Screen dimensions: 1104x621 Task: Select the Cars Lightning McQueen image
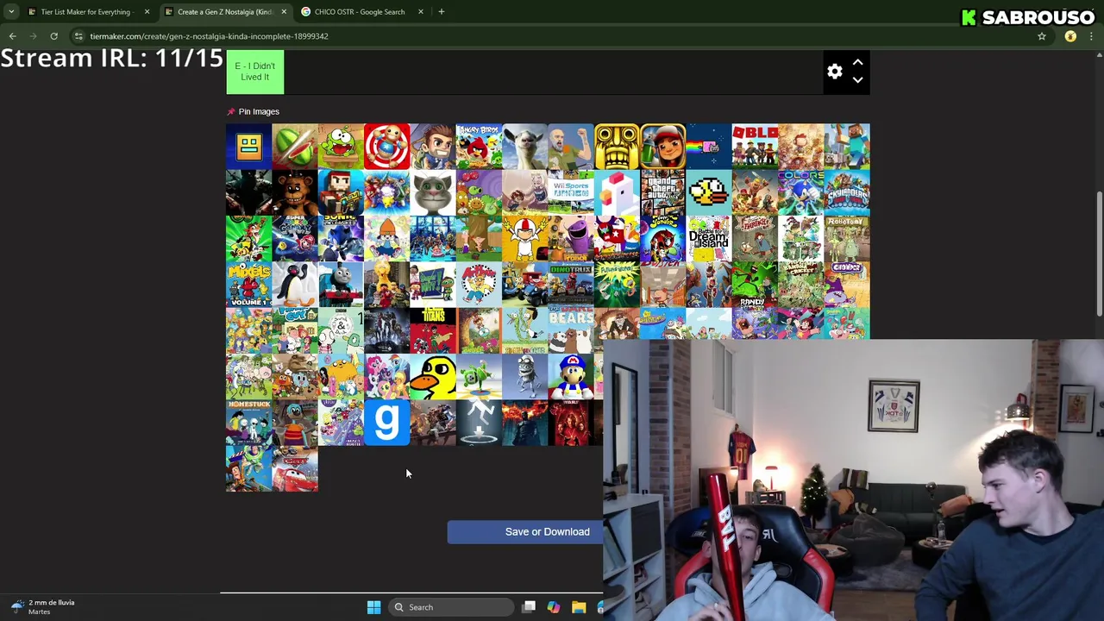(294, 468)
